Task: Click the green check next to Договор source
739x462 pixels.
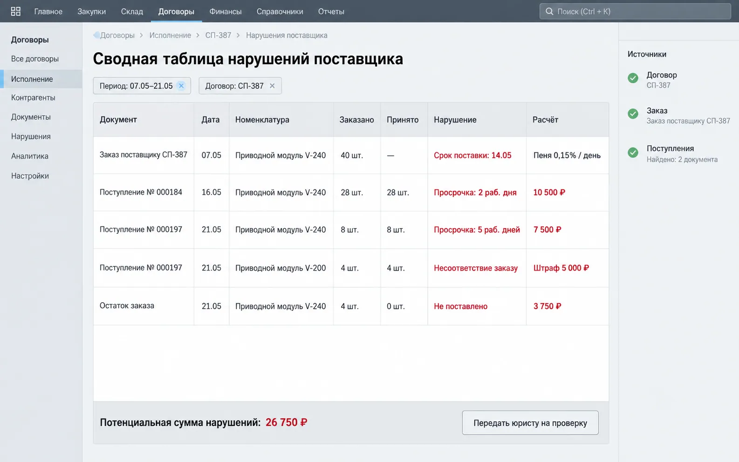Action: tap(633, 78)
